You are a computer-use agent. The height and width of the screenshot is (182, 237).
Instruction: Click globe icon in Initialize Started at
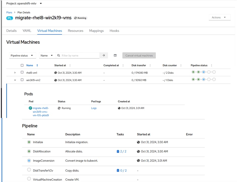coord(138,142)
